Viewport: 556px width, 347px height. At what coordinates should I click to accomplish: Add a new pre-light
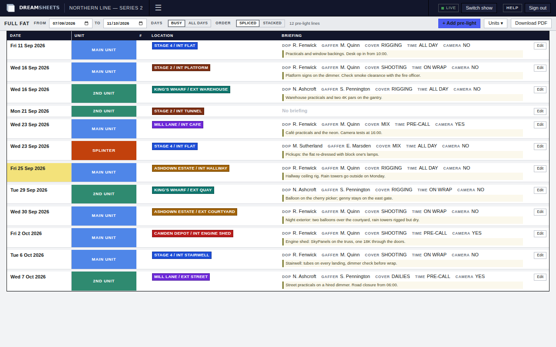(459, 23)
